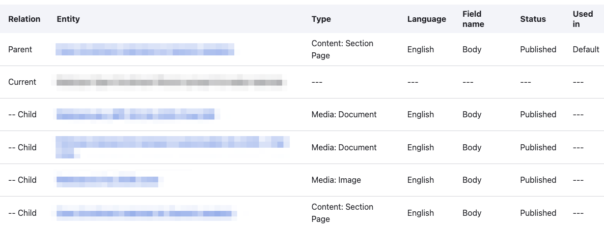Click the Entity column header
This screenshot has width=604, height=228.
(x=68, y=19)
